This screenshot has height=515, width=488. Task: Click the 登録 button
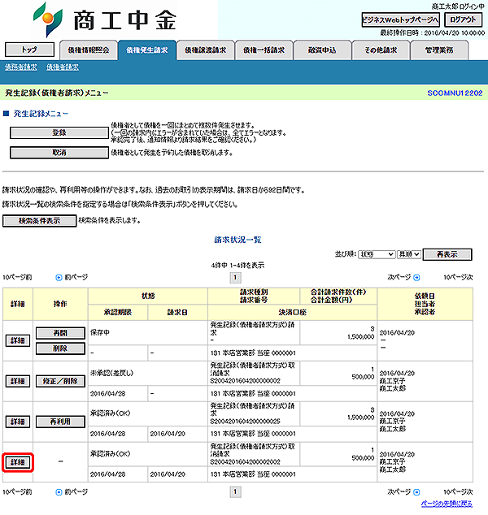pos(59,132)
